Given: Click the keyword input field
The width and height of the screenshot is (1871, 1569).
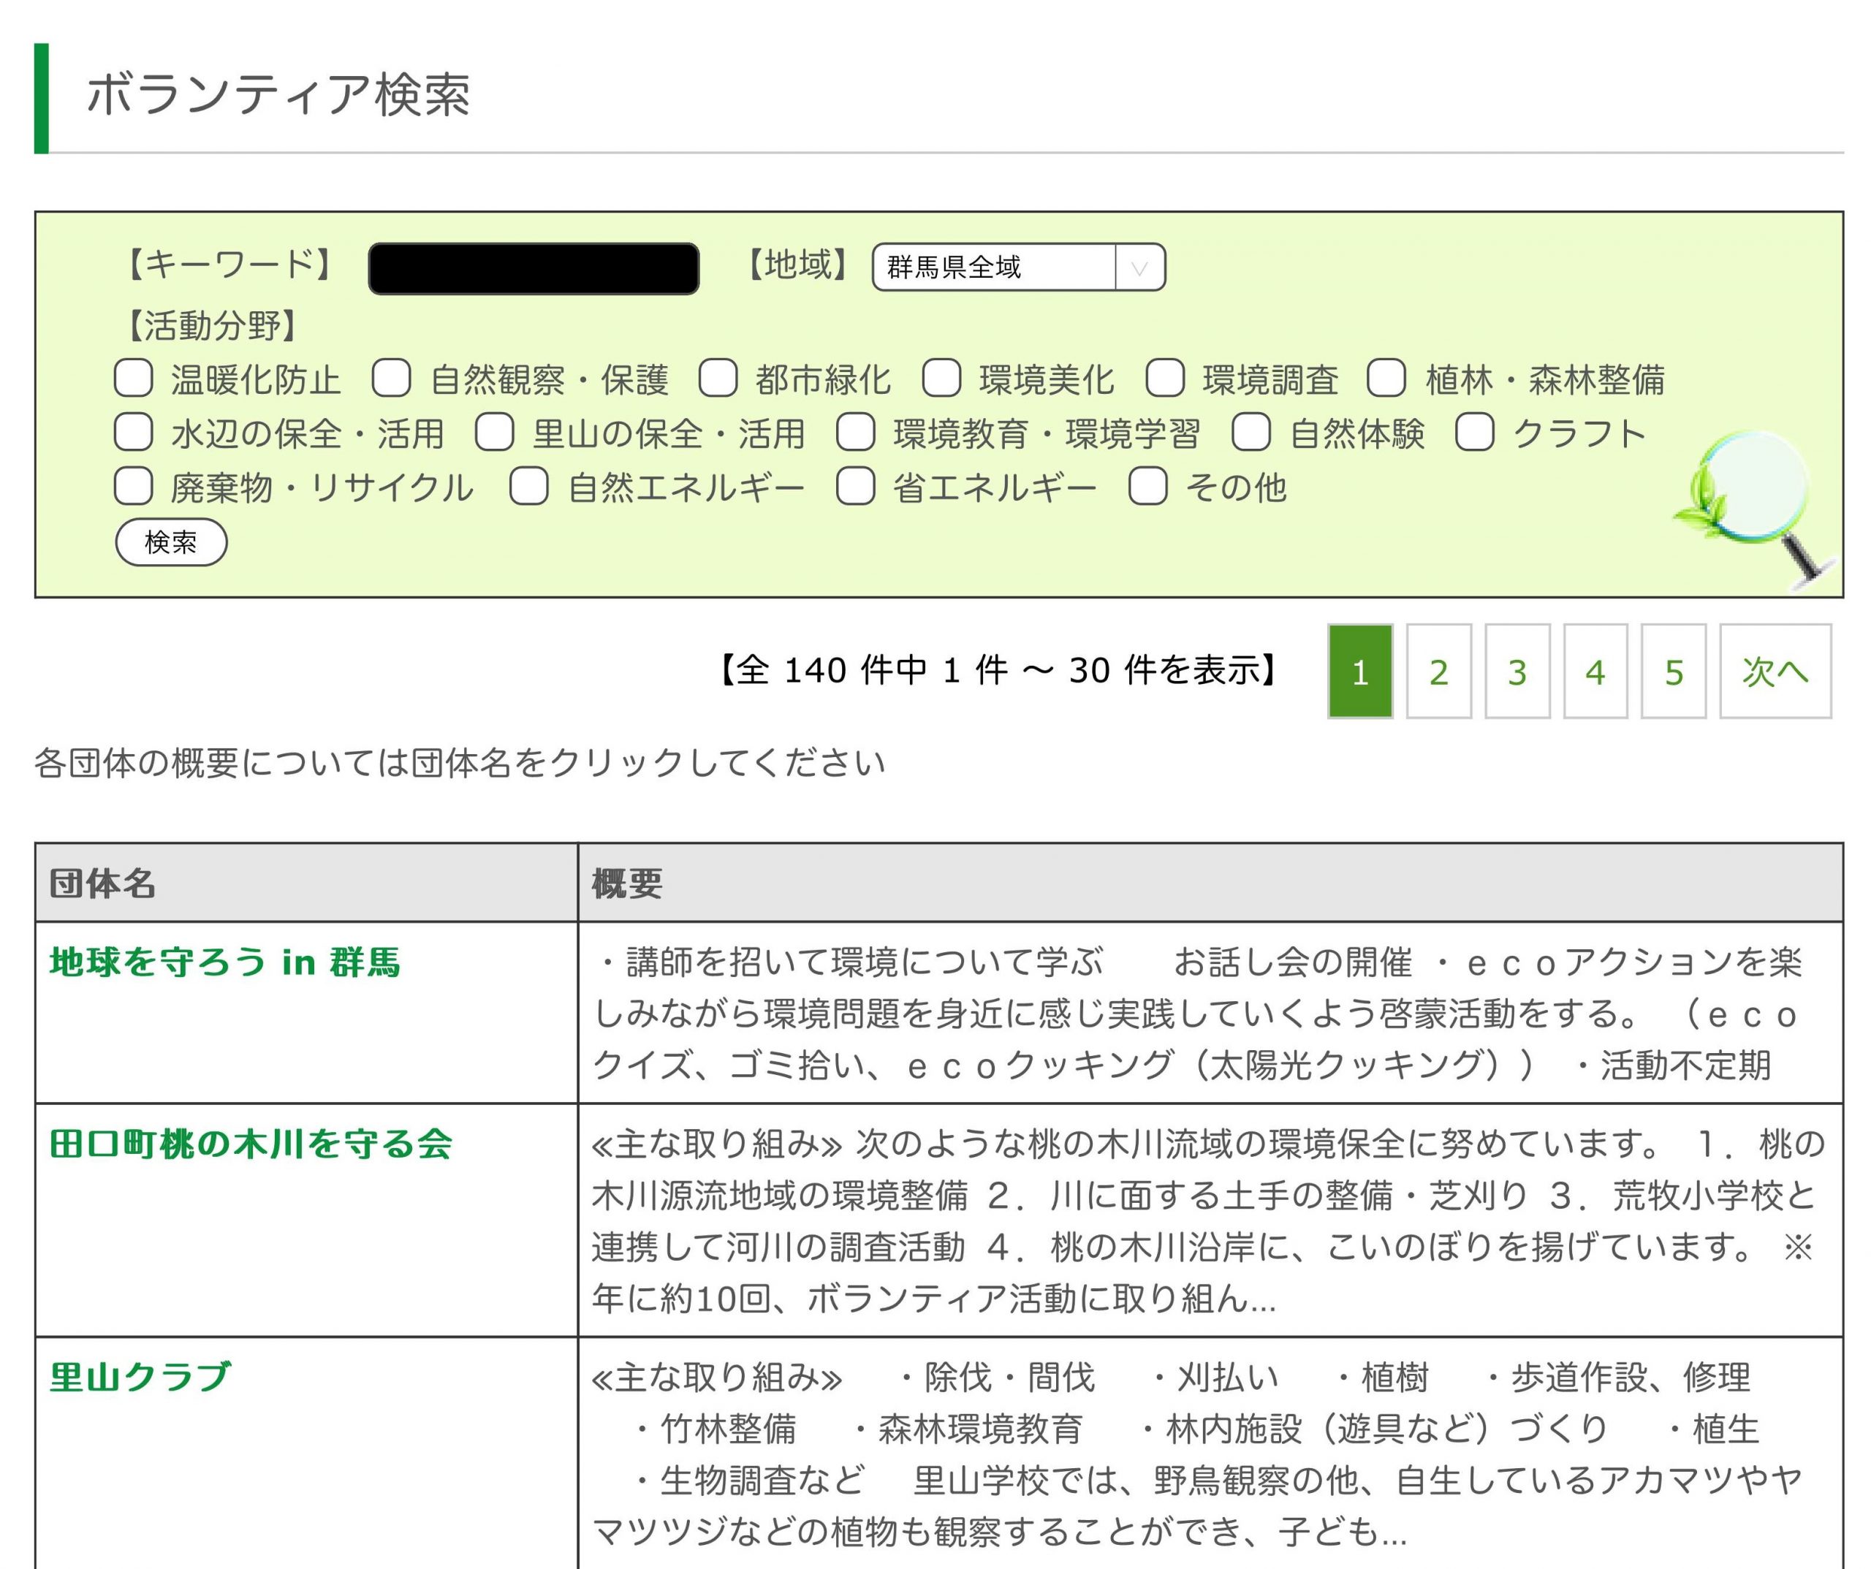Looking at the screenshot, I should [533, 268].
